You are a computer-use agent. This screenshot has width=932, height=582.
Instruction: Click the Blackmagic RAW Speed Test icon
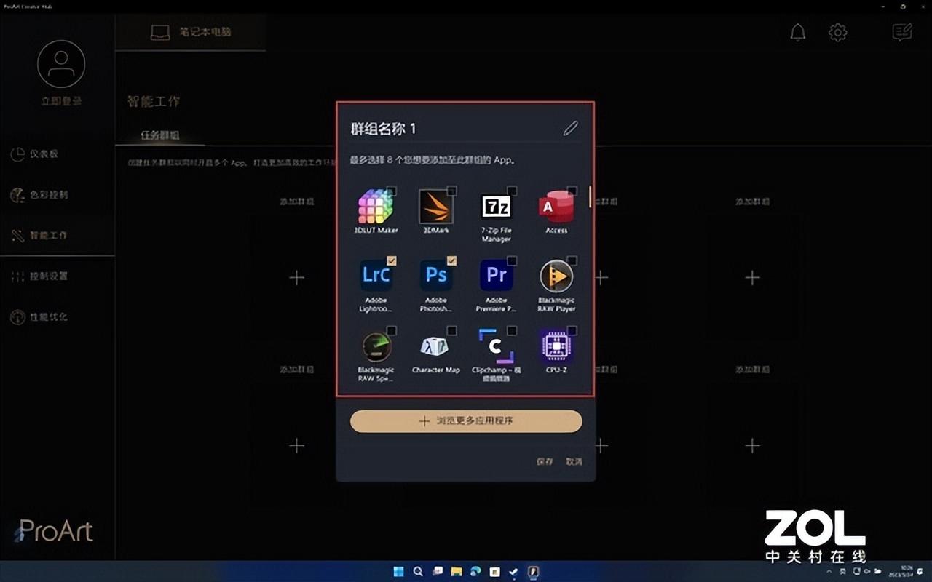click(376, 346)
